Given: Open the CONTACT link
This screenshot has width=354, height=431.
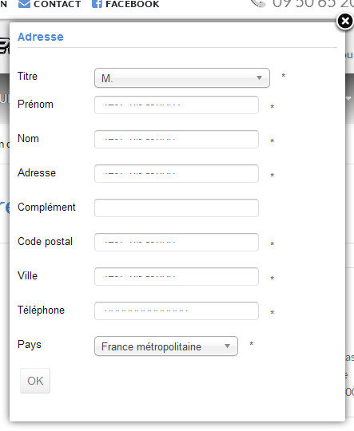Looking at the screenshot, I should coord(58,4).
